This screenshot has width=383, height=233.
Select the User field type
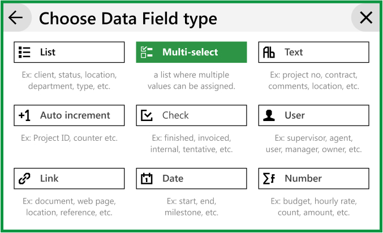pos(313,115)
